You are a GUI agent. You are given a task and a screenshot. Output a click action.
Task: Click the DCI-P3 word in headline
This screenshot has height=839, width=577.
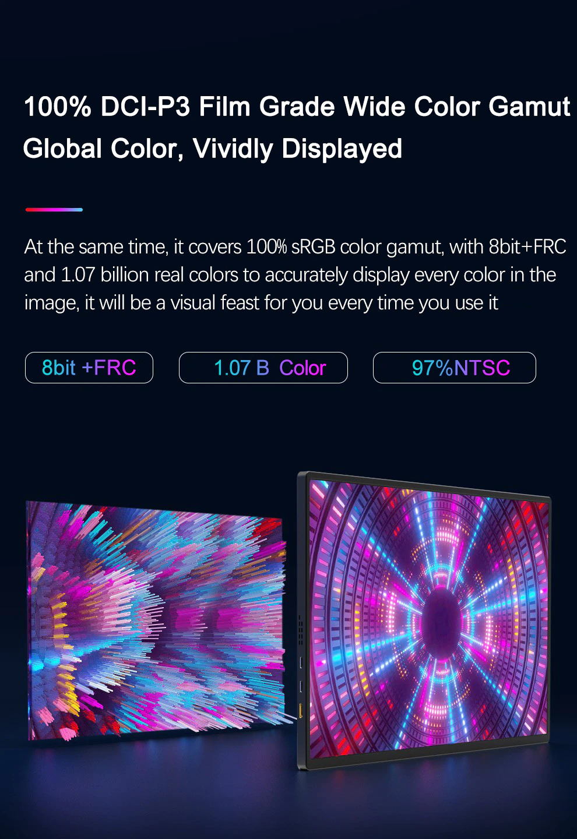pyautogui.click(x=145, y=107)
